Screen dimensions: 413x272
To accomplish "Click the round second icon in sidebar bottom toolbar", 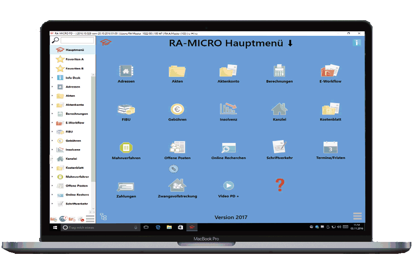I will pyautogui.click(x=63, y=218).
